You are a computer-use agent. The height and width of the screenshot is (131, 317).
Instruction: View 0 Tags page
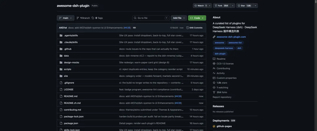pyautogui.click(x=97, y=18)
